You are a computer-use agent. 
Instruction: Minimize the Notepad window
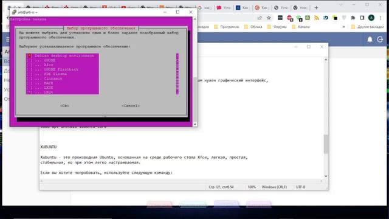(x=296, y=47)
